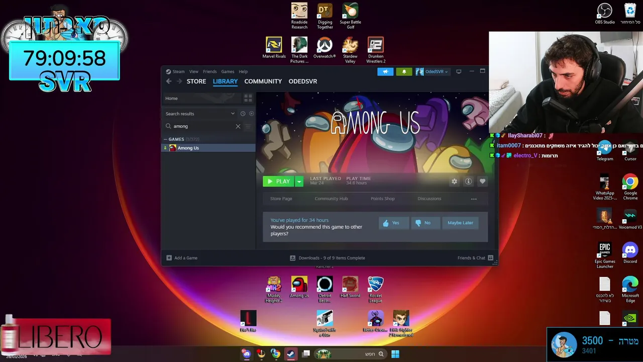Switch to the COMMUNITY tab

click(263, 81)
